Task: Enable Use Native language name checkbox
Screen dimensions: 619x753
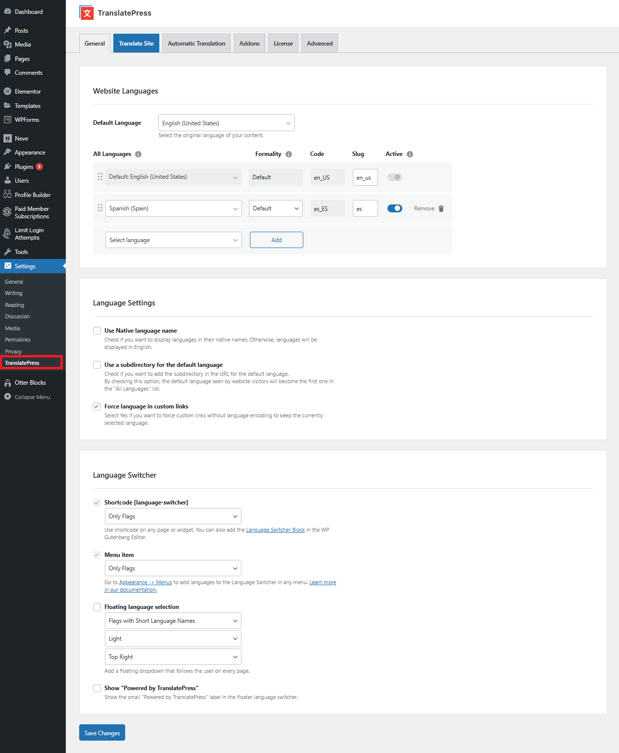Action: (x=97, y=331)
